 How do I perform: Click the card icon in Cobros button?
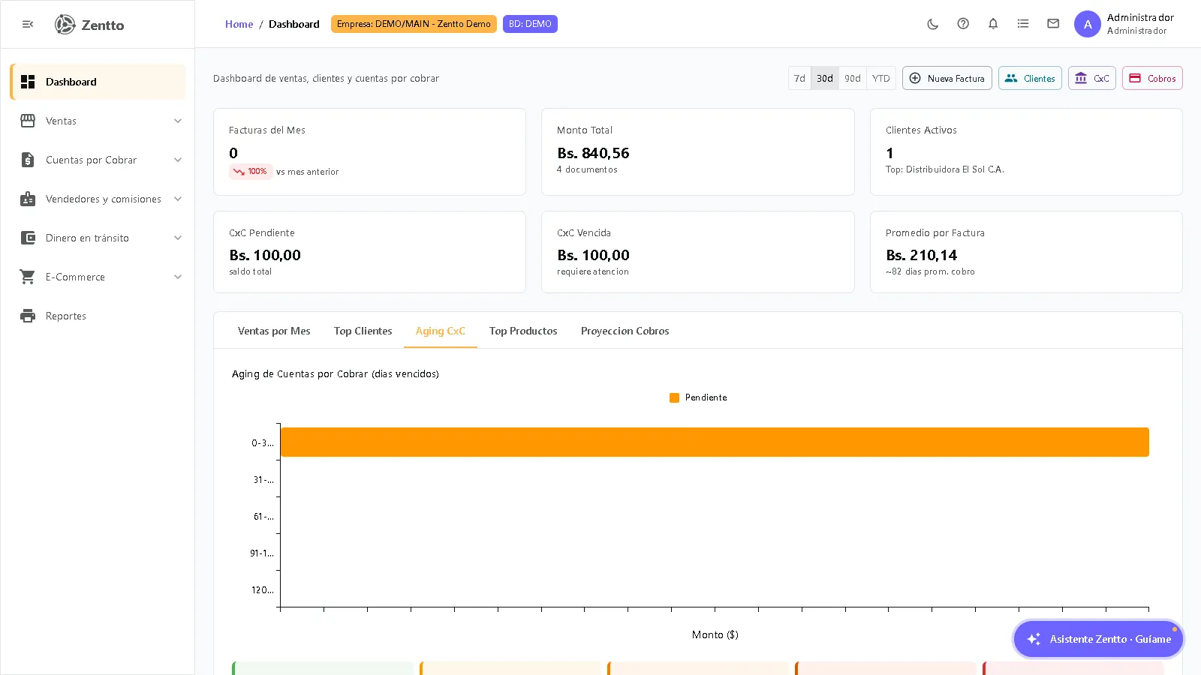tap(1135, 78)
